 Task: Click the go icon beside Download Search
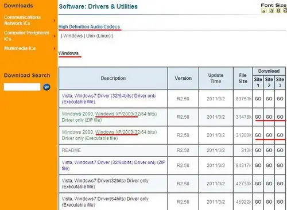(x=46, y=87)
